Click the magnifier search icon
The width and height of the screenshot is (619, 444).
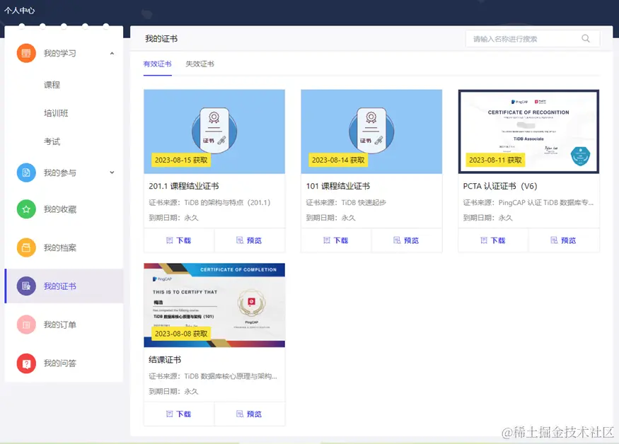(586, 39)
